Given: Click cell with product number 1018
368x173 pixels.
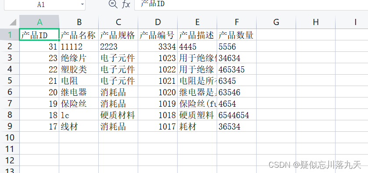Looking at the screenshot, I should click(x=158, y=115).
